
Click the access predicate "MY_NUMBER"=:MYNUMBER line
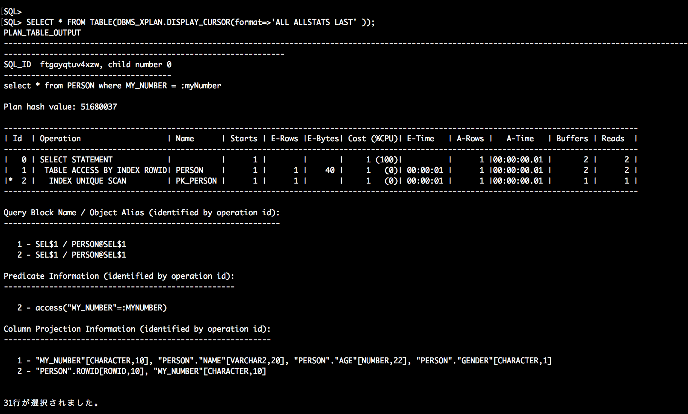point(101,308)
